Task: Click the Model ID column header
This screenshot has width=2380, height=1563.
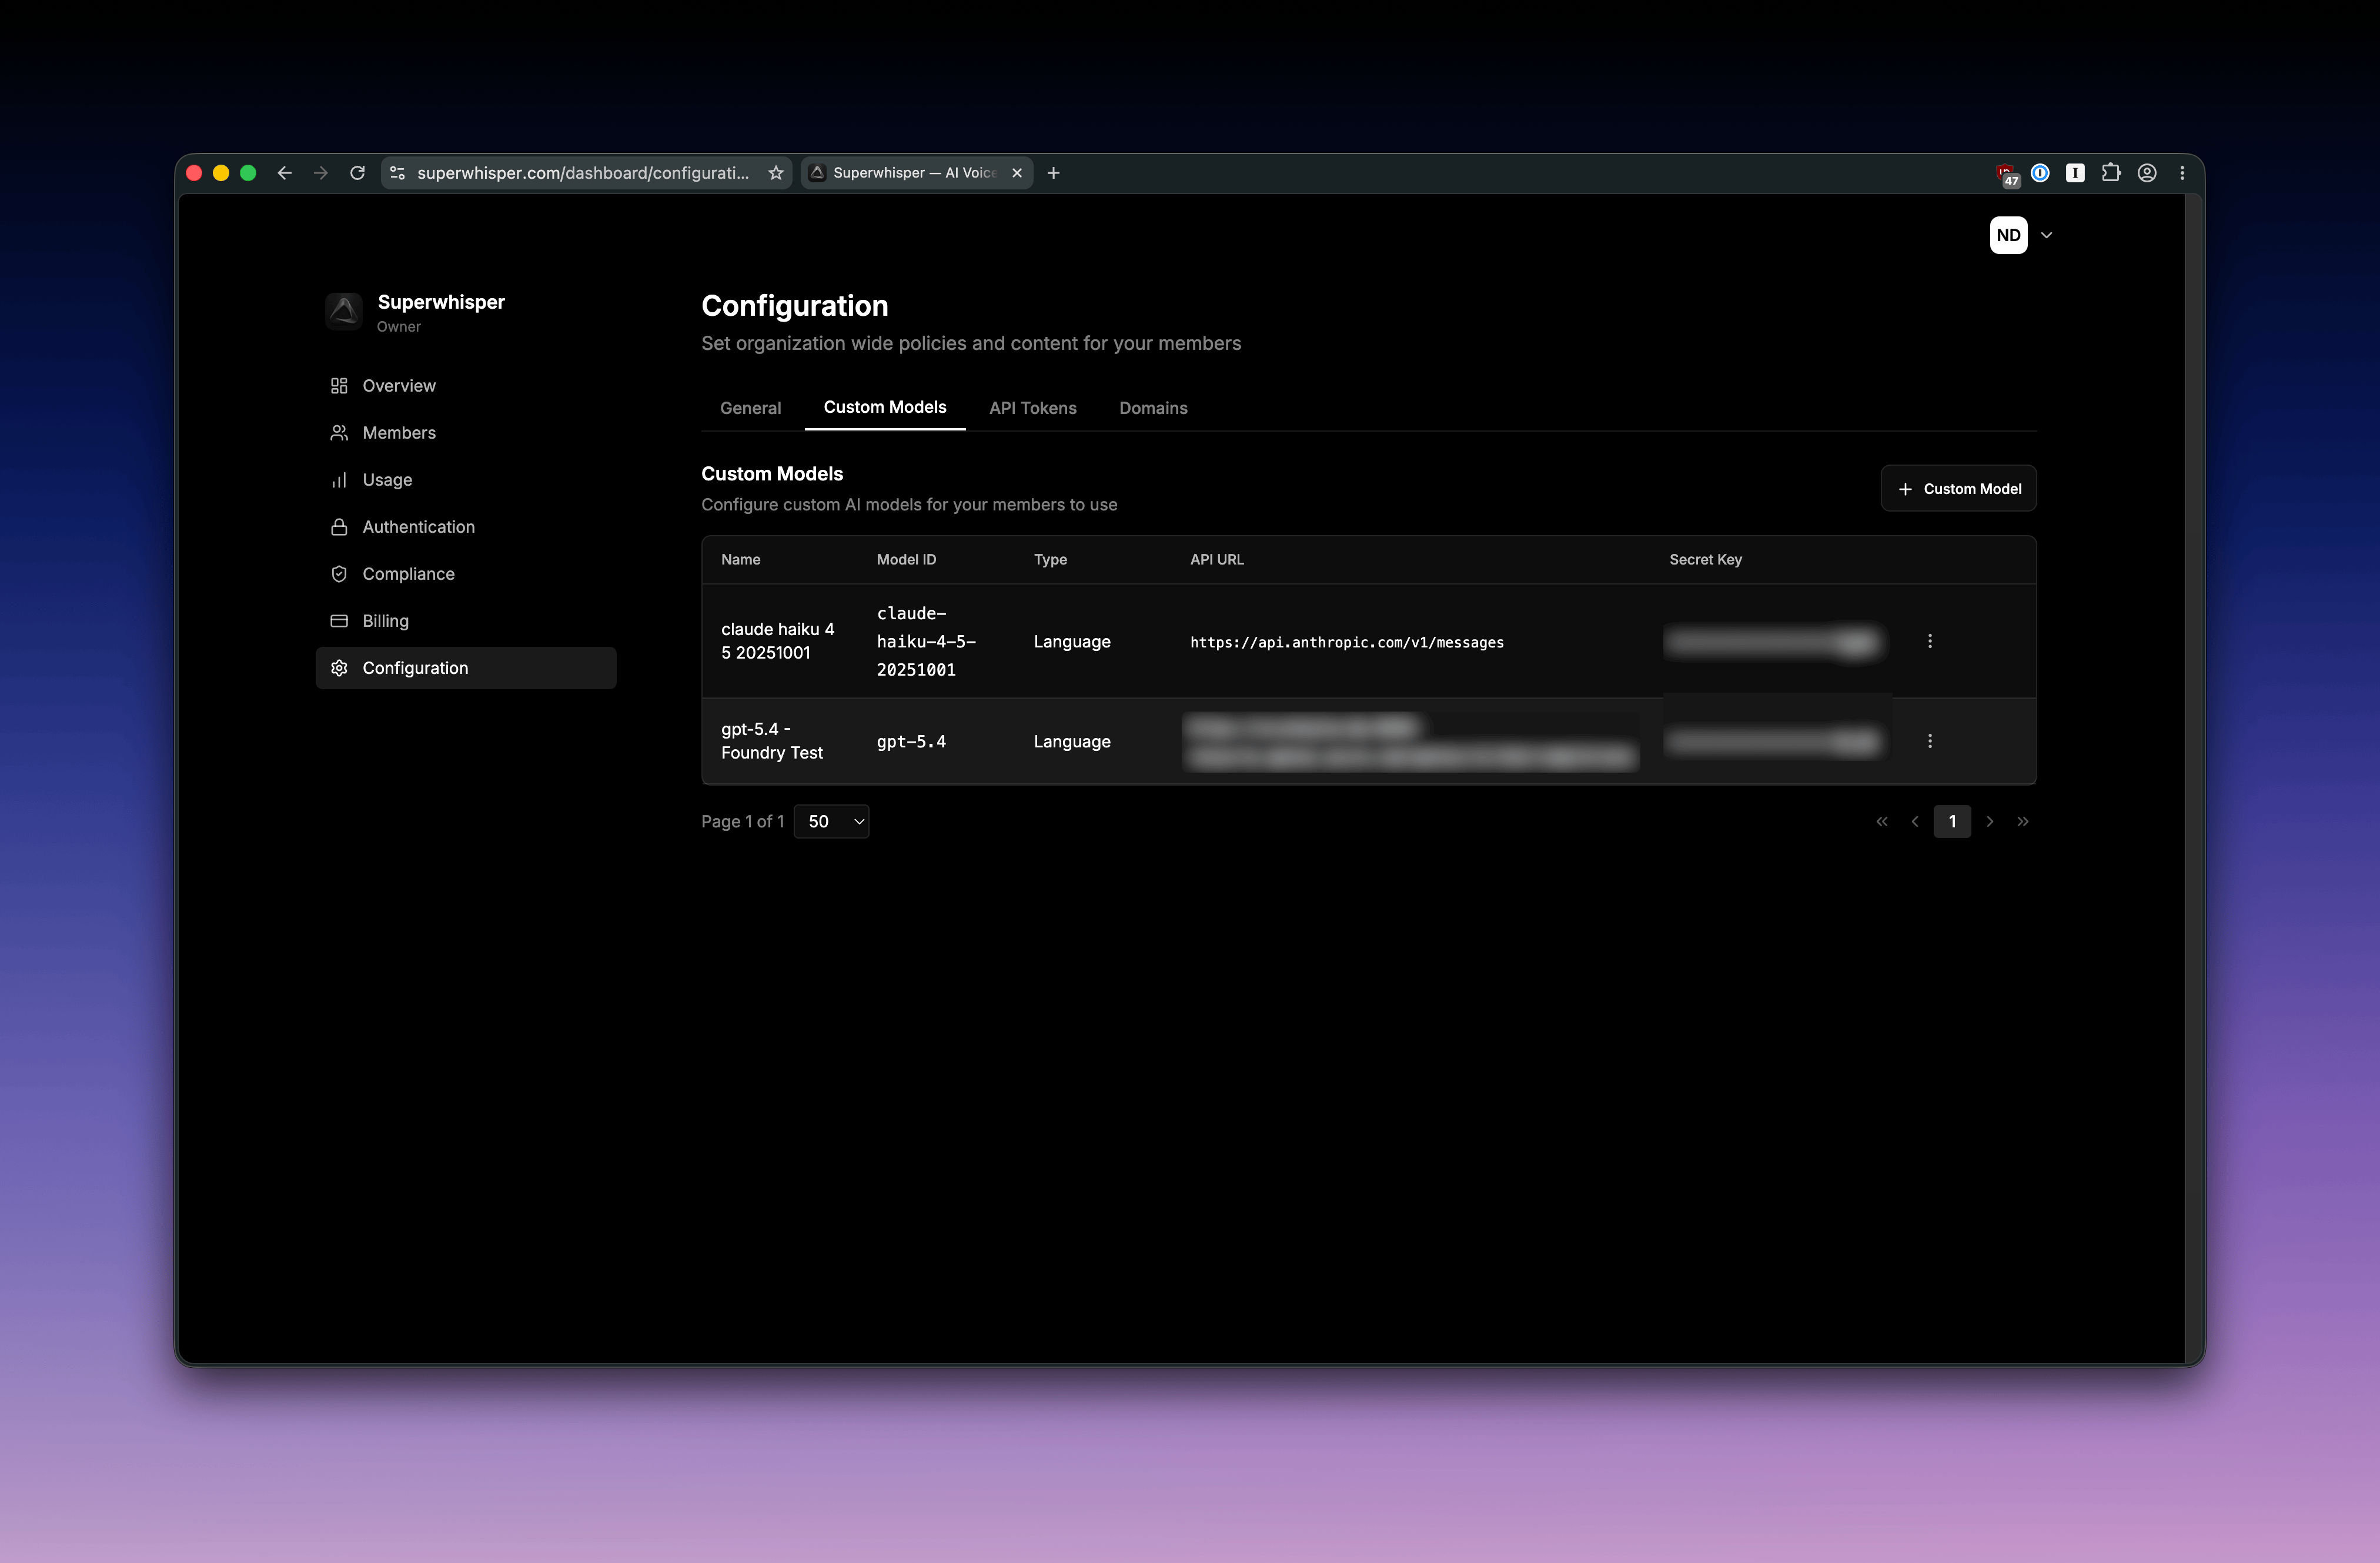Action: coord(906,559)
